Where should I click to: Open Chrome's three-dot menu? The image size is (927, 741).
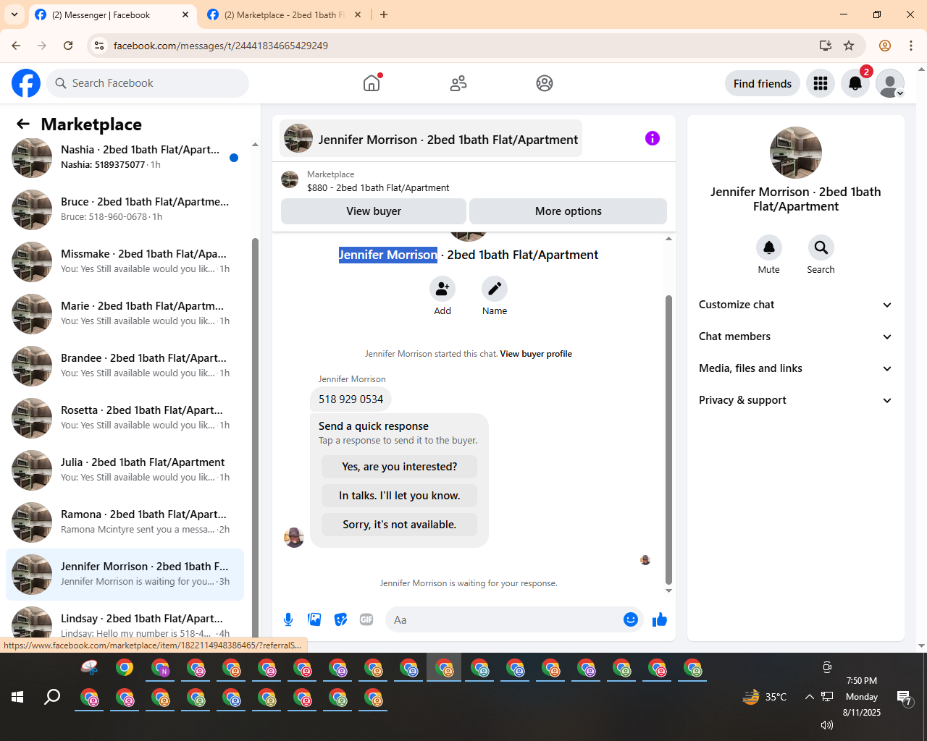tap(911, 46)
